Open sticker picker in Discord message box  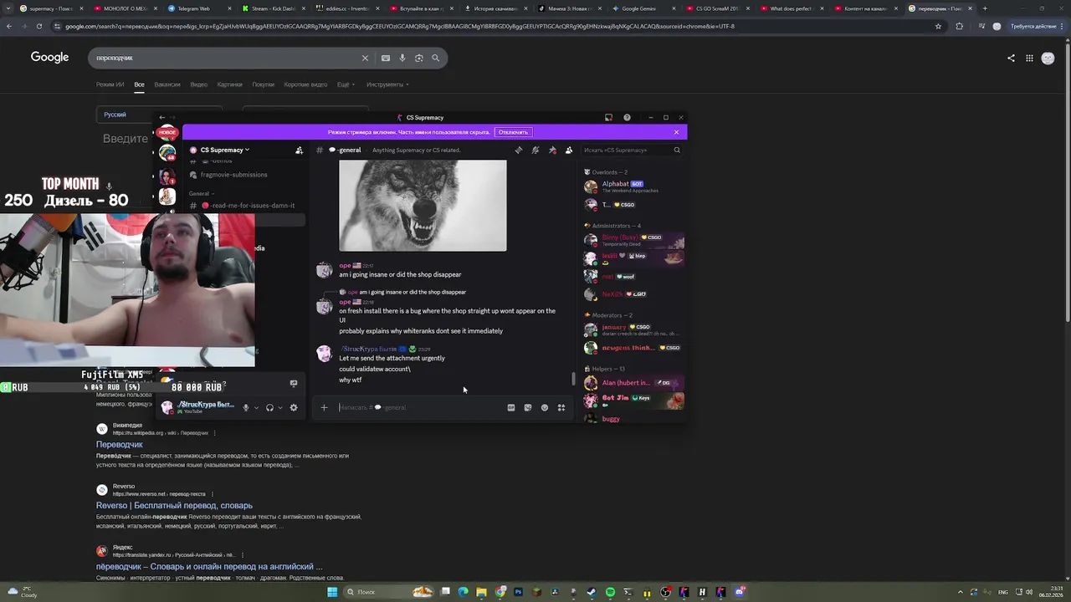click(527, 408)
